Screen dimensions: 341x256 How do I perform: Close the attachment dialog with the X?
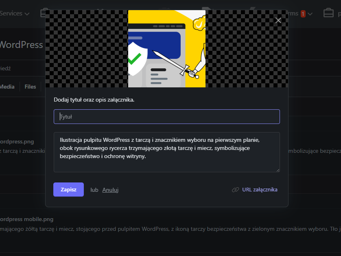tap(278, 21)
